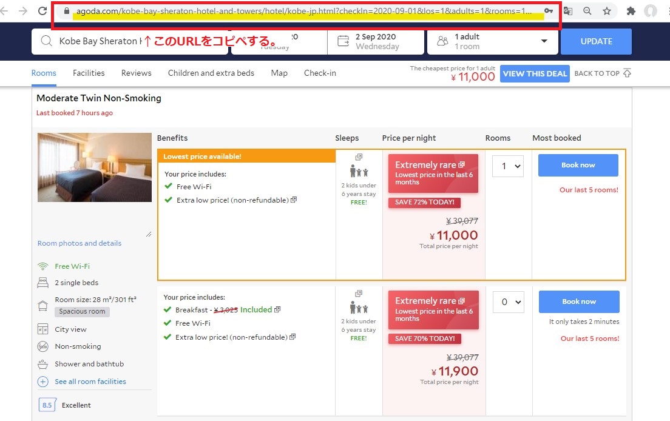Screen dimensions: 670x421
Task: Switch to the Map tab
Action: tap(279, 73)
